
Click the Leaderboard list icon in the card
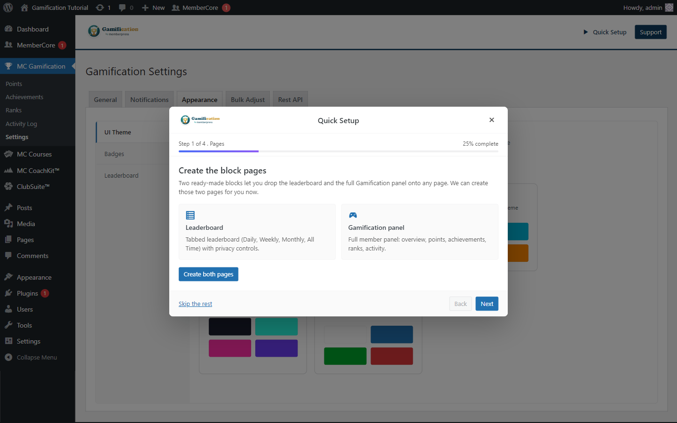click(x=190, y=215)
